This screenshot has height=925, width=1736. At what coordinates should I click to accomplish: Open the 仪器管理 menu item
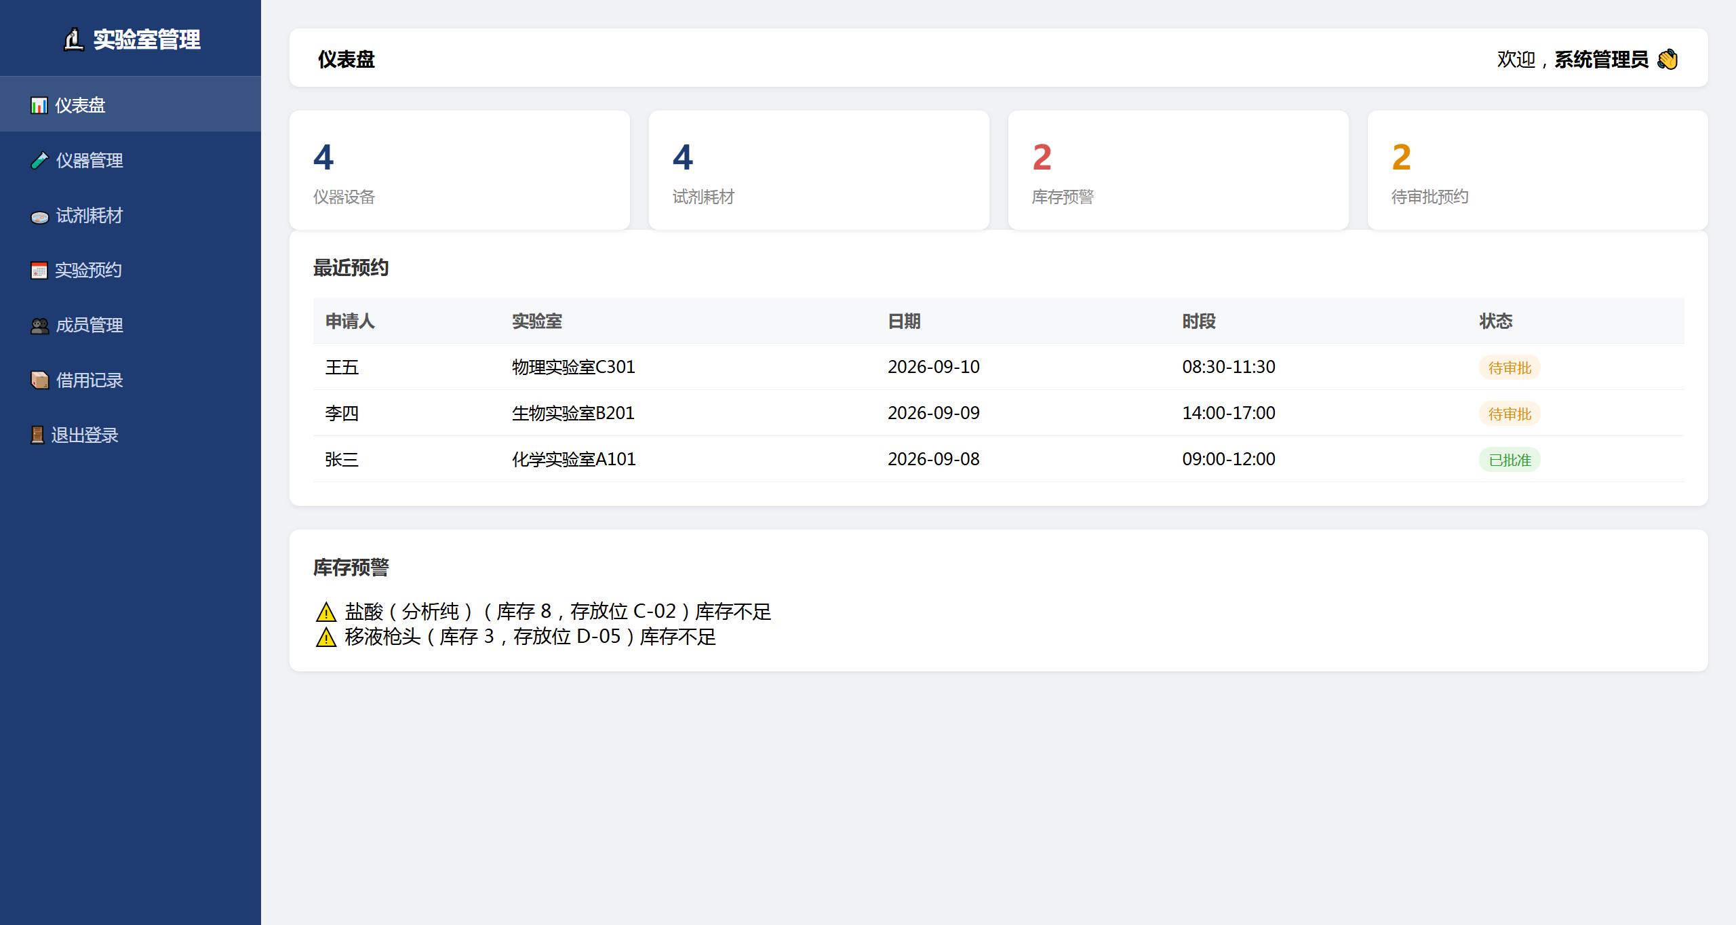(x=130, y=161)
